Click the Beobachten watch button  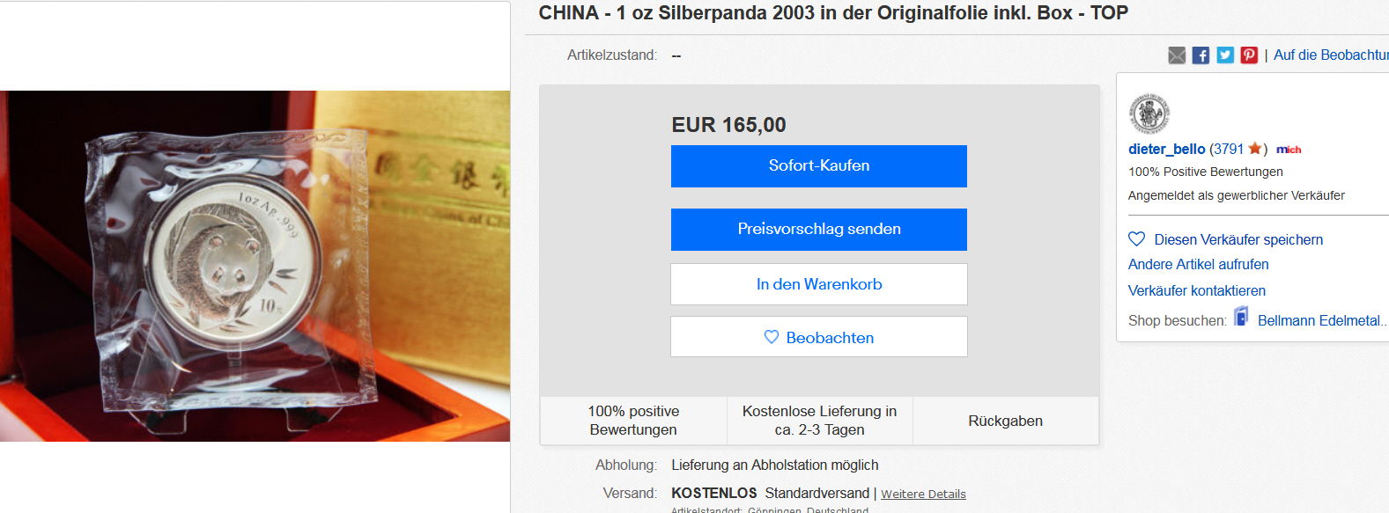coord(819,337)
